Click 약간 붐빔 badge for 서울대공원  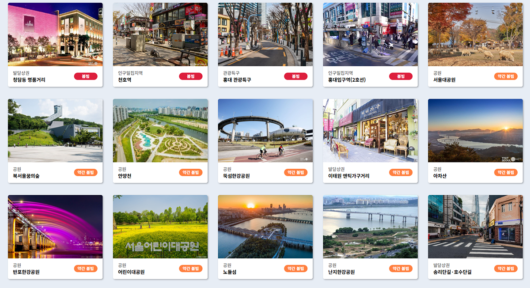pos(506,76)
